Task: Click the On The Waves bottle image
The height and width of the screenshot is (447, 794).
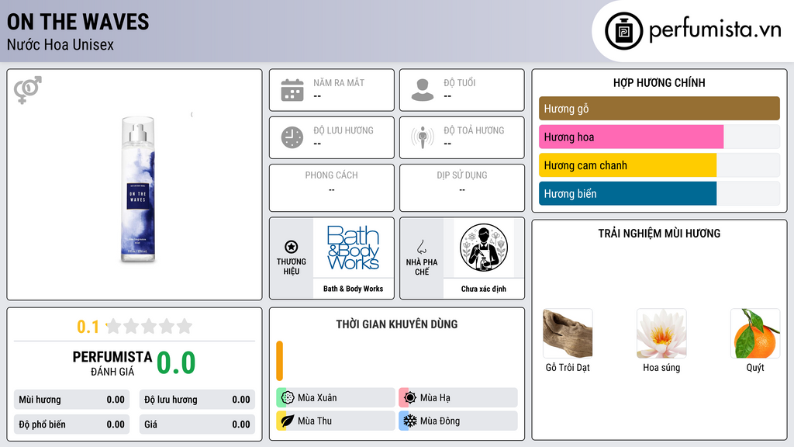Action: [x=138, y=189]
